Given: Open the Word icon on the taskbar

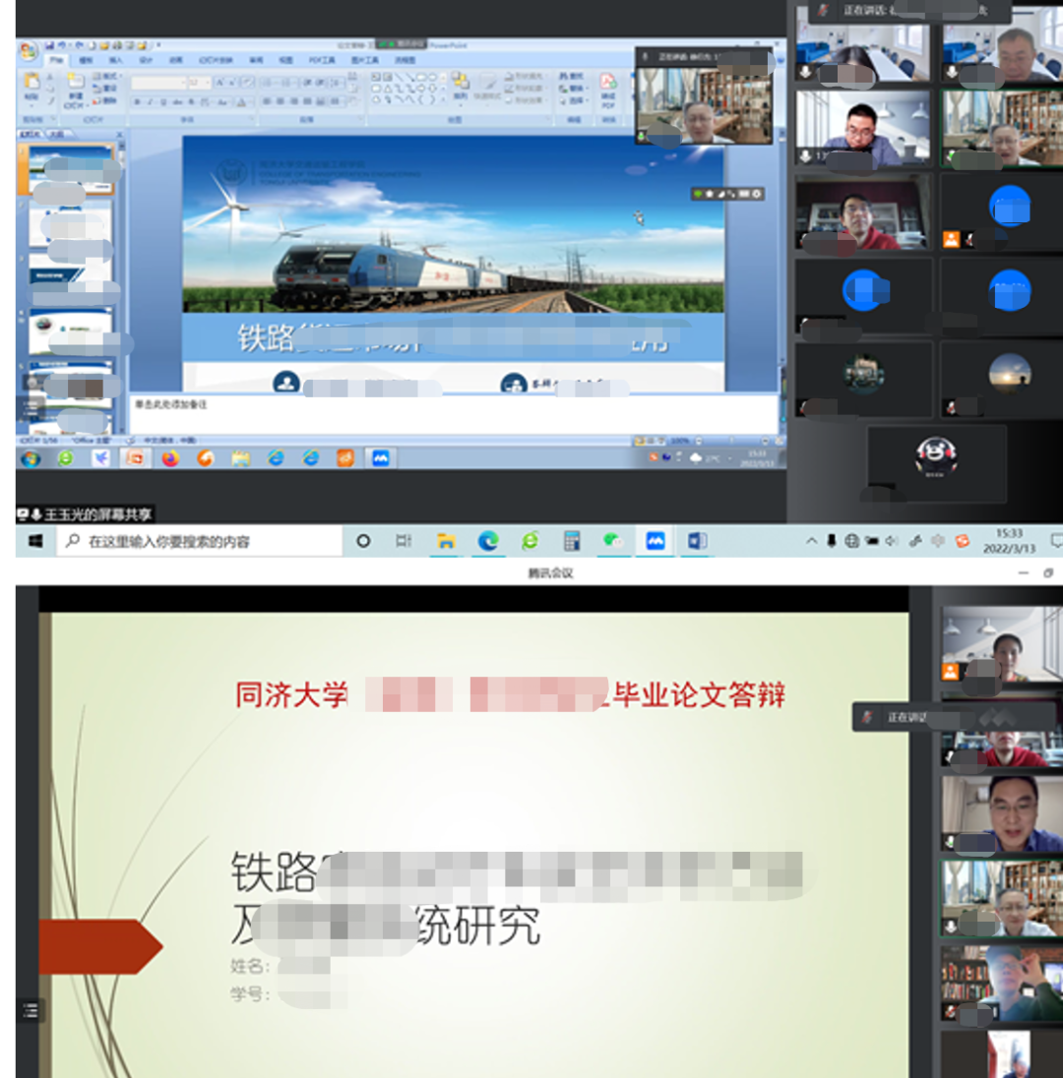Looking at the screenshot, I should tap(697, 541).
